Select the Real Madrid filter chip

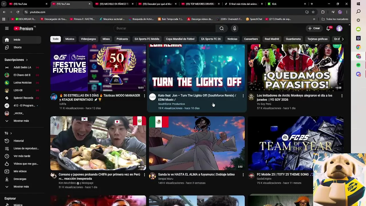tap(272, 39)
